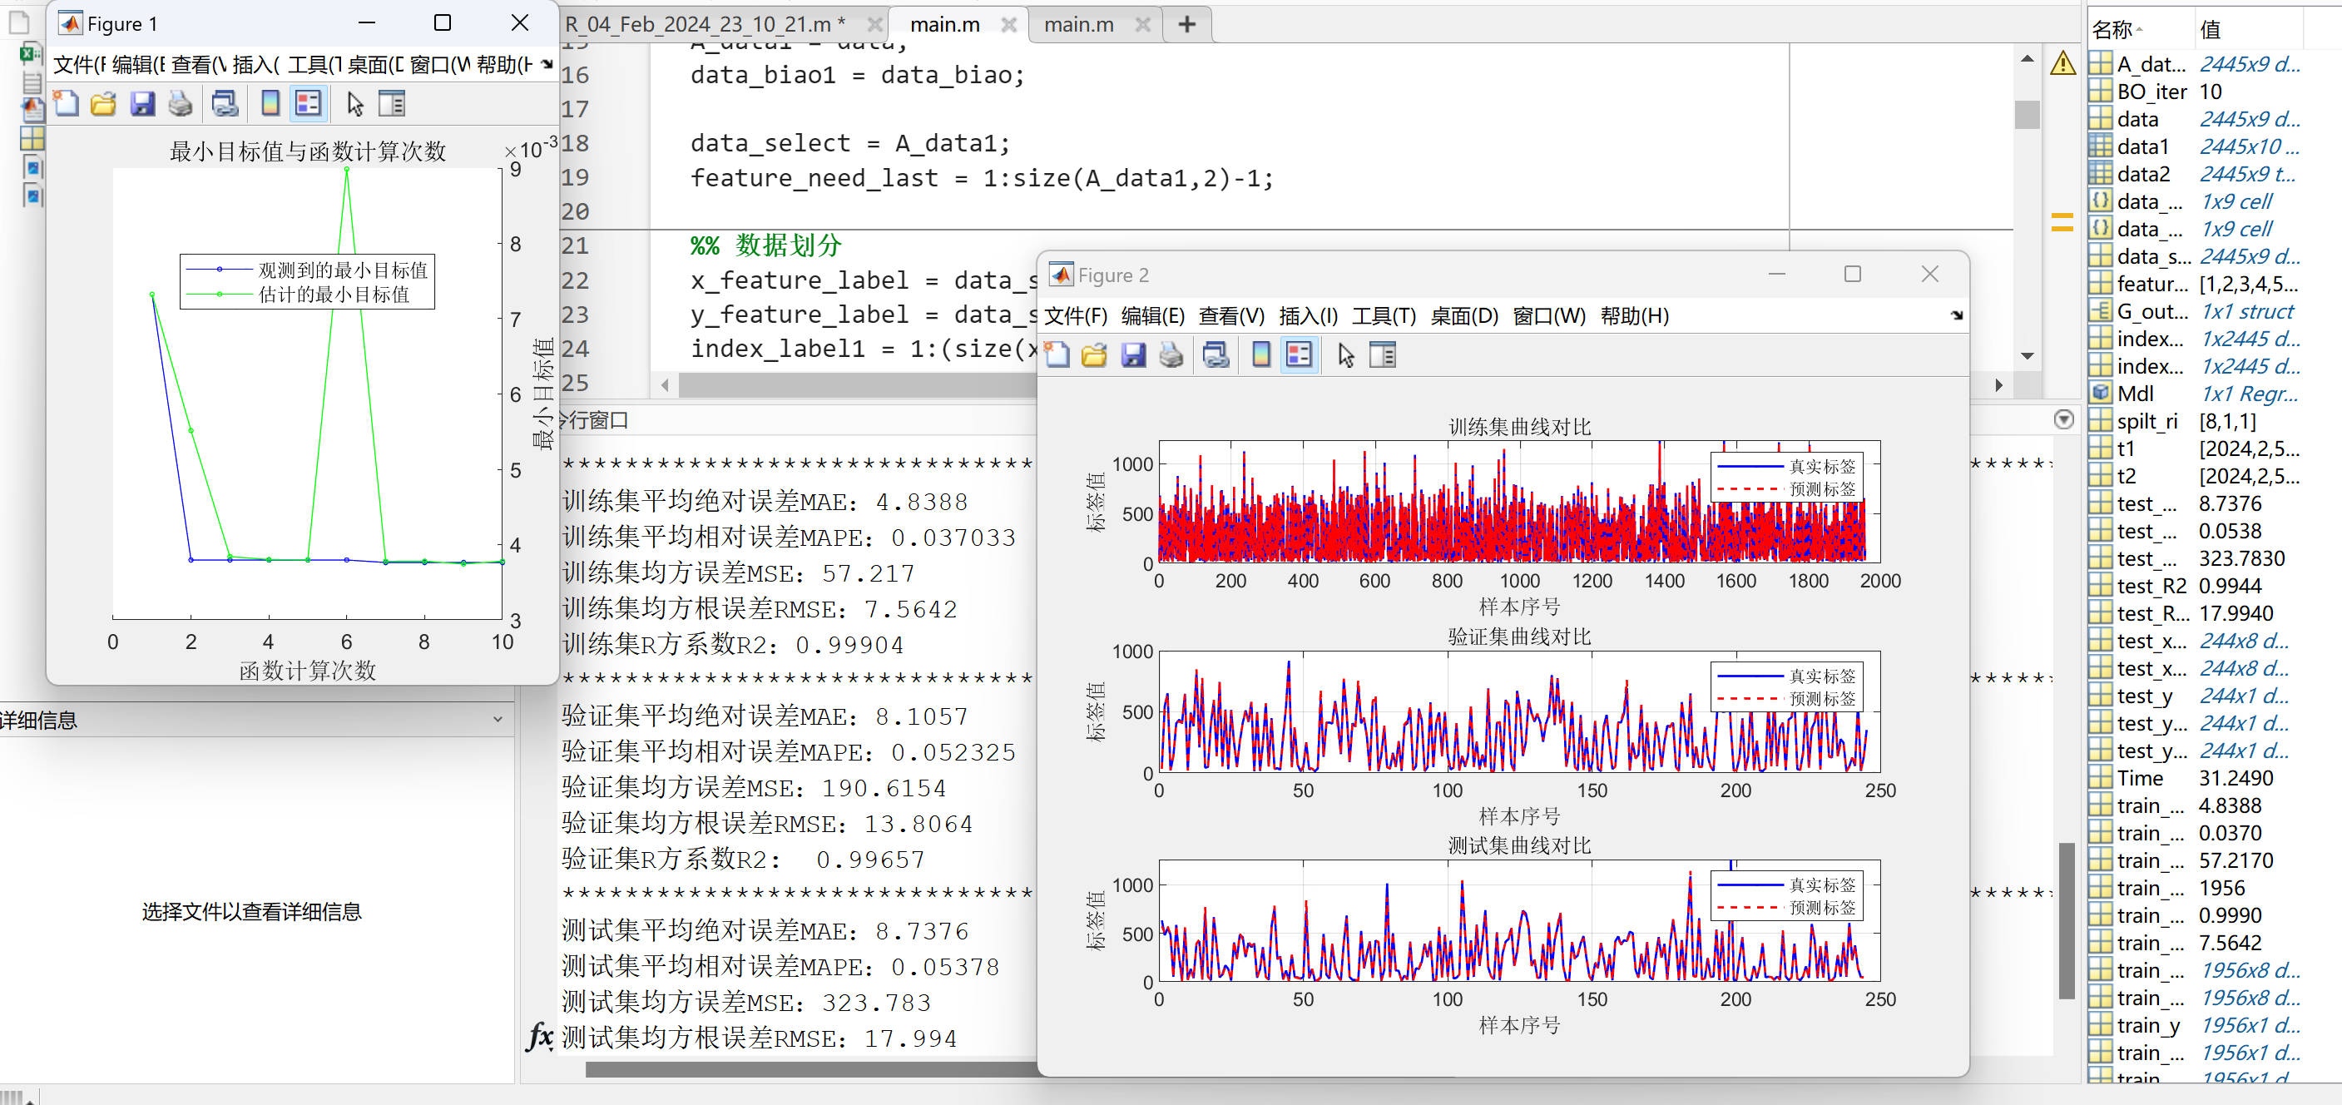This screenshot has width=2342, height=1105.
Task: Select the Edit Plot arrow tool in Figure 1
Action: (x=354, y=104)
